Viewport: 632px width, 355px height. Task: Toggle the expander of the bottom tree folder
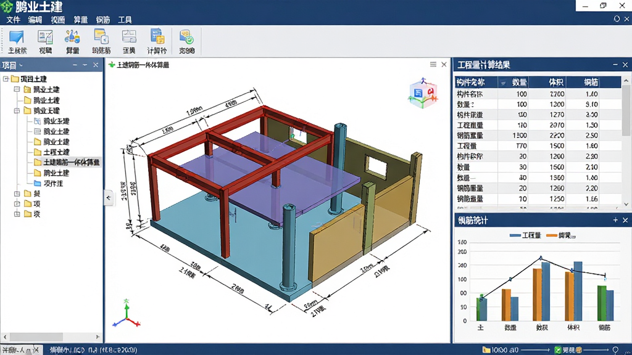[17, 214]
